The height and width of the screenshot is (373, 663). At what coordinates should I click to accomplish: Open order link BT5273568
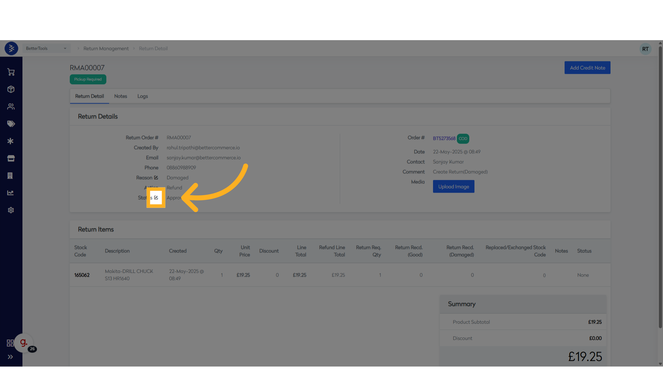click(x=444, y=138)
